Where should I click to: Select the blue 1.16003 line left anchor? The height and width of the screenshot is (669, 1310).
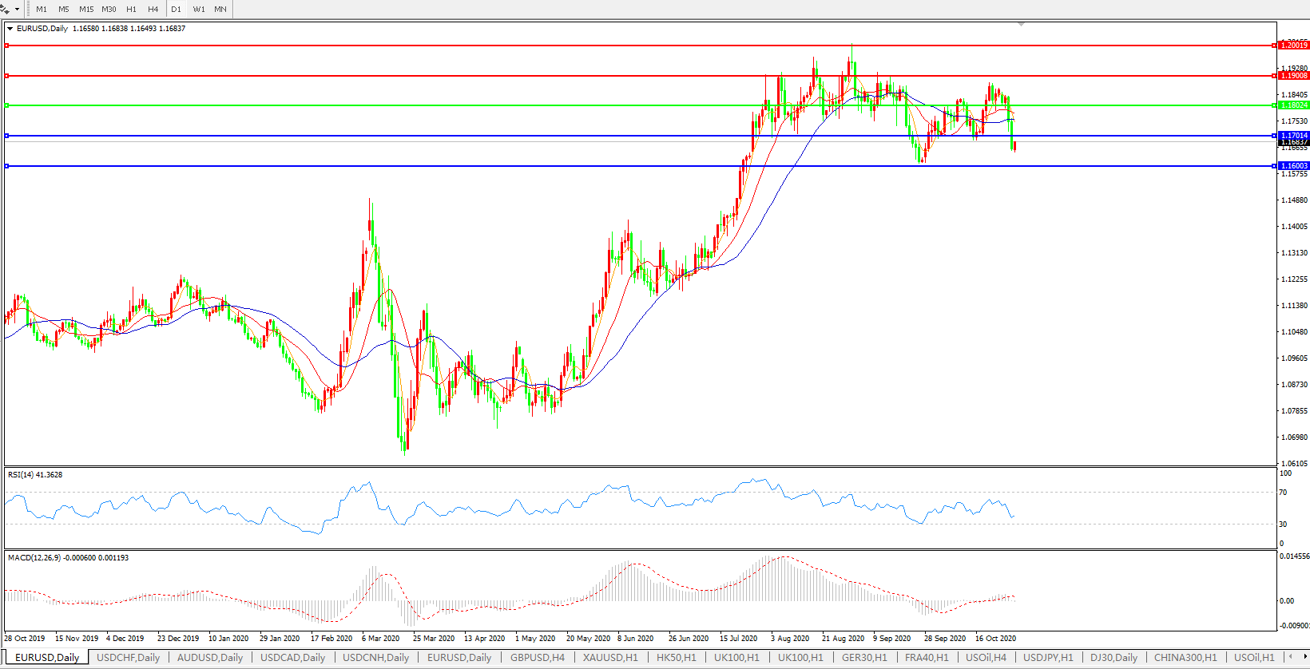pyautogui.click(x=7, y=166)
